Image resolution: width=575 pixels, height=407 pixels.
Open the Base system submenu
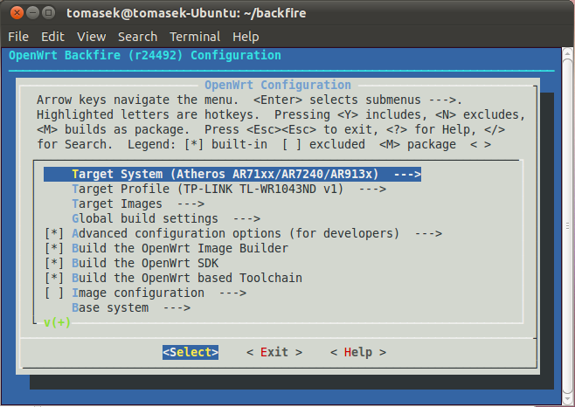(x=131, y=307)
